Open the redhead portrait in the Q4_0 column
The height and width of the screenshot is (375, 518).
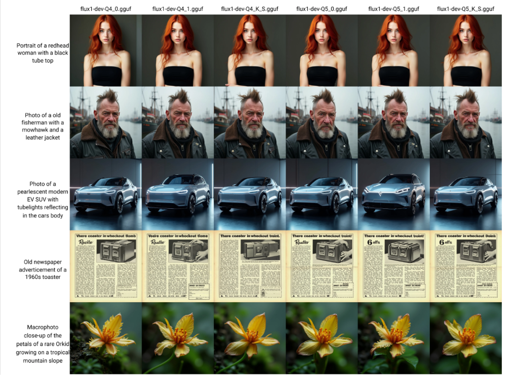click(106, 50)
